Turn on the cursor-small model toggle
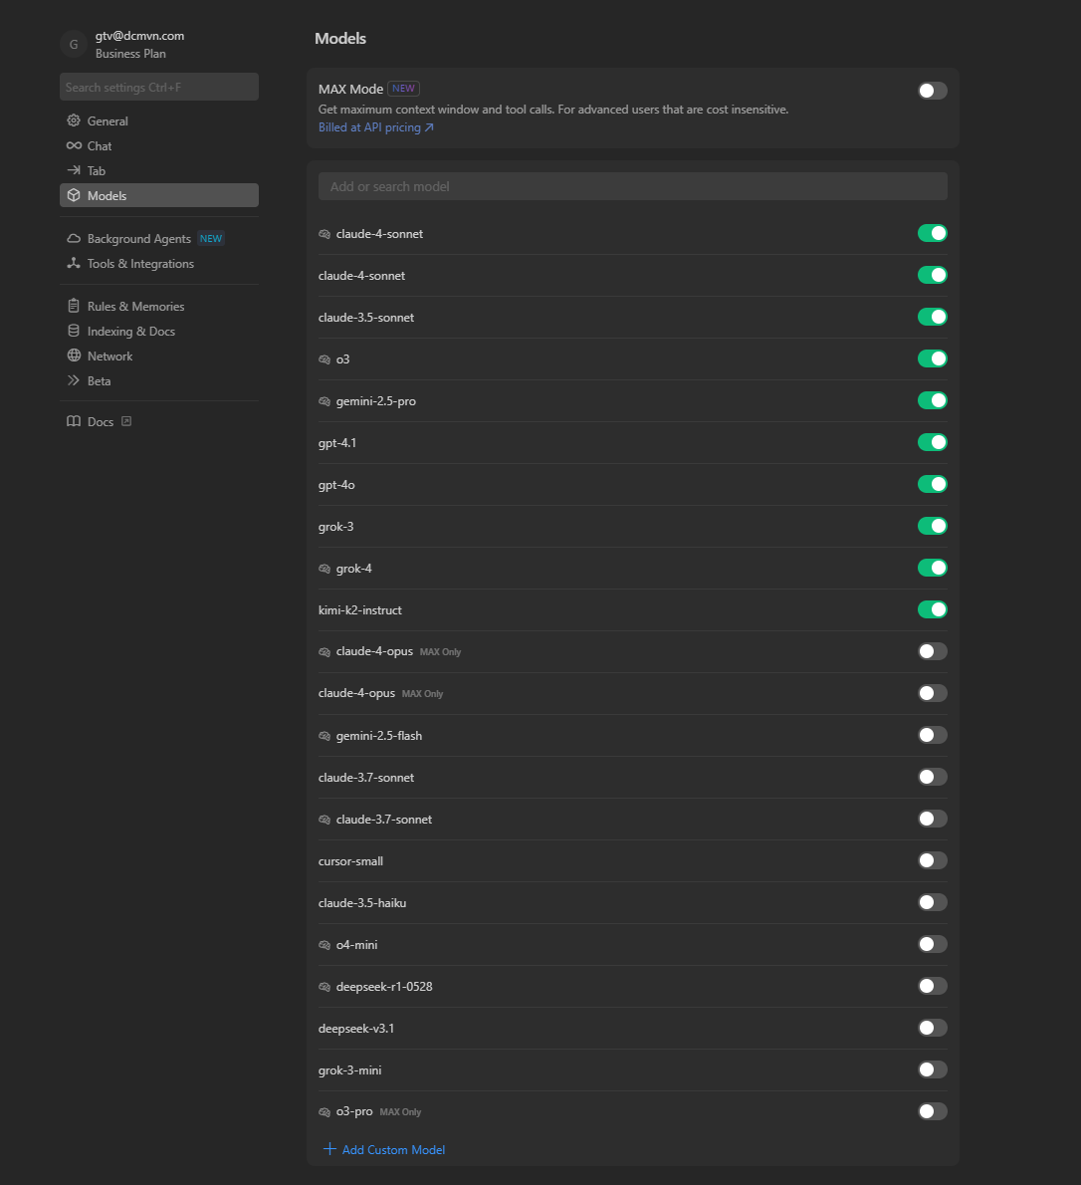The width and height of the screenshot is (1081, 1185). [x=932, y=860]
